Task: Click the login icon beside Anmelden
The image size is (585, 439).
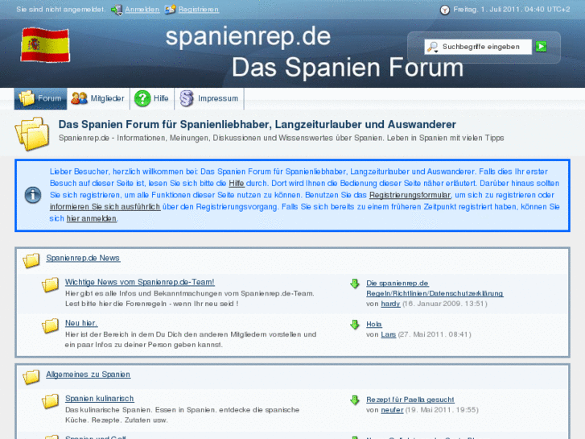Action: coord(117,10)
